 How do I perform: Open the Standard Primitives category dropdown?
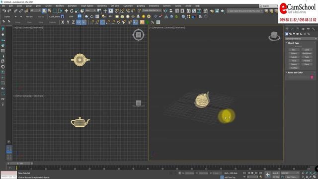click(301, 39)
